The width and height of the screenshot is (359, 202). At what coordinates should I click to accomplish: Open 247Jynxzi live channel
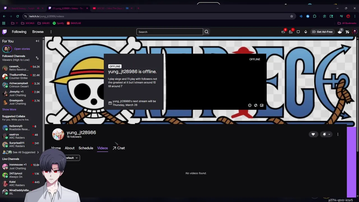[x=21, y=175]
